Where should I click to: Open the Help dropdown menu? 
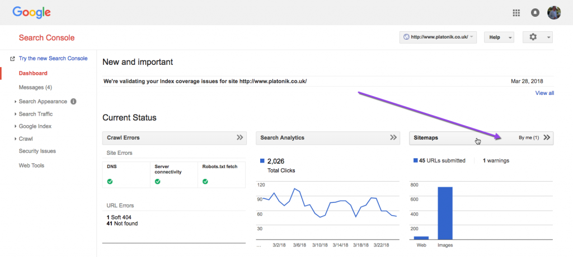pos(499,37)
